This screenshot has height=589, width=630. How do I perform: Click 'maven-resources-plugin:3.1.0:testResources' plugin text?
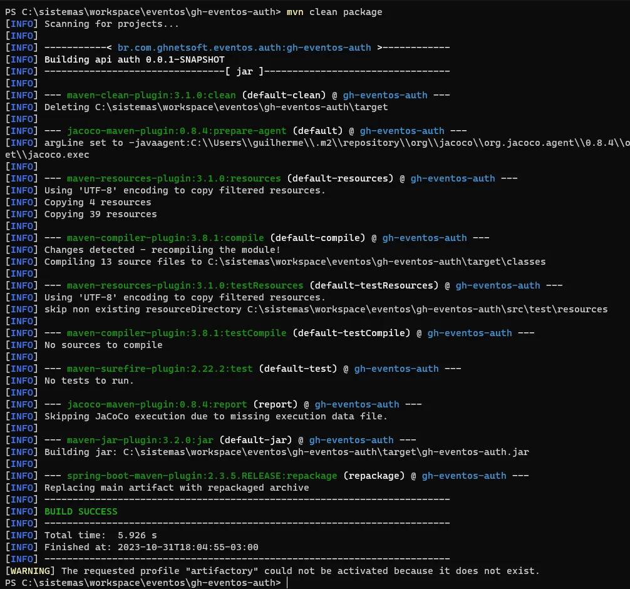[x=185, y=285]
